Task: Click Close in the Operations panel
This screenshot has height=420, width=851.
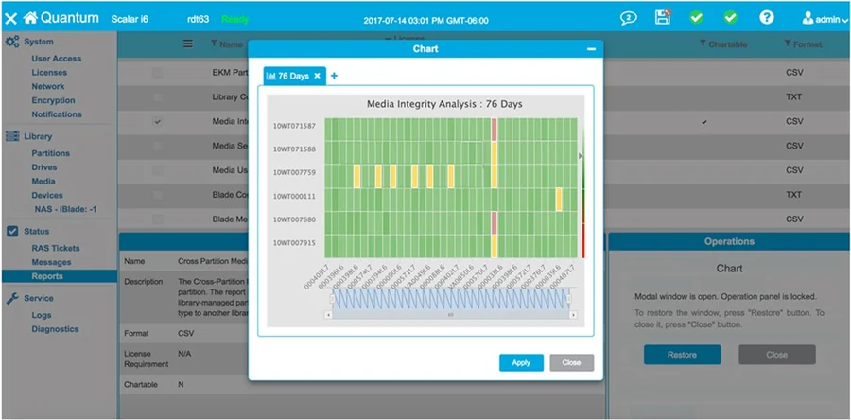Action: coord(776,355)
